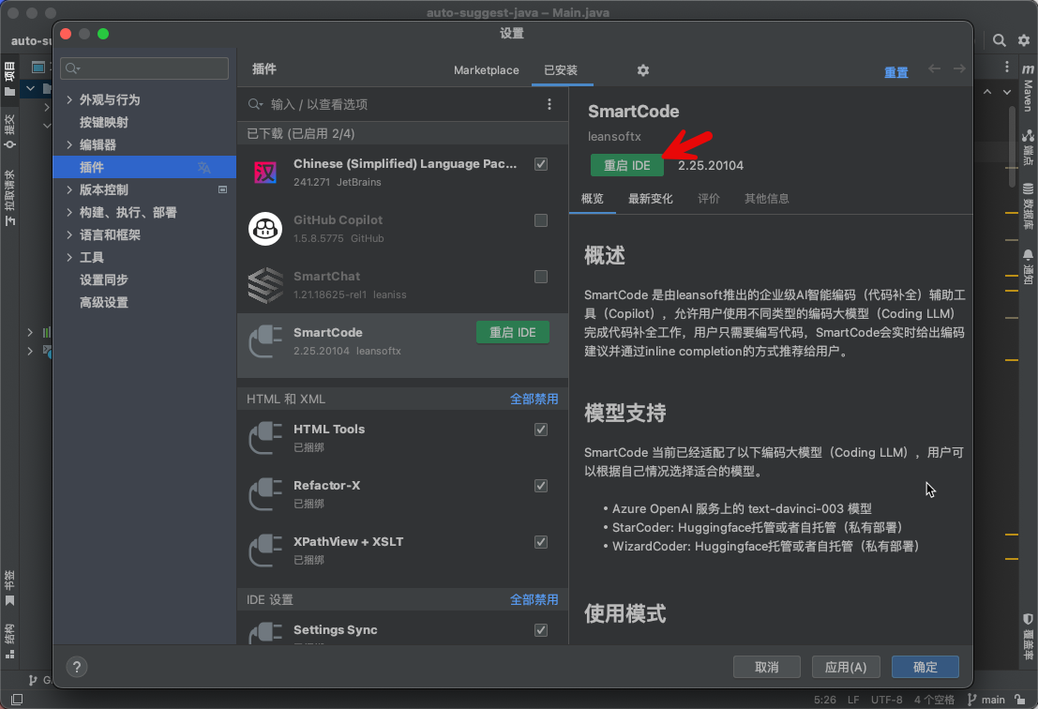1038x709 pixels.
Task: Uncheck the Refactor-X plugin
Action: 541,486
